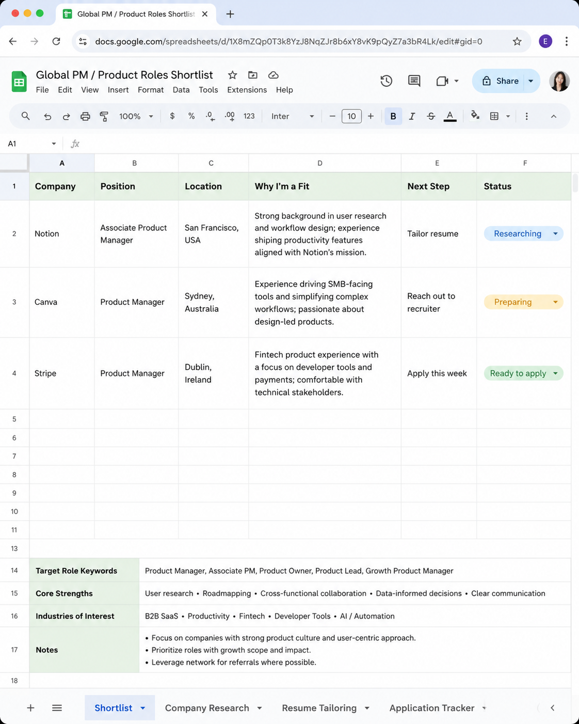Collapse the toolbar menus chevron

coord(554,116)
